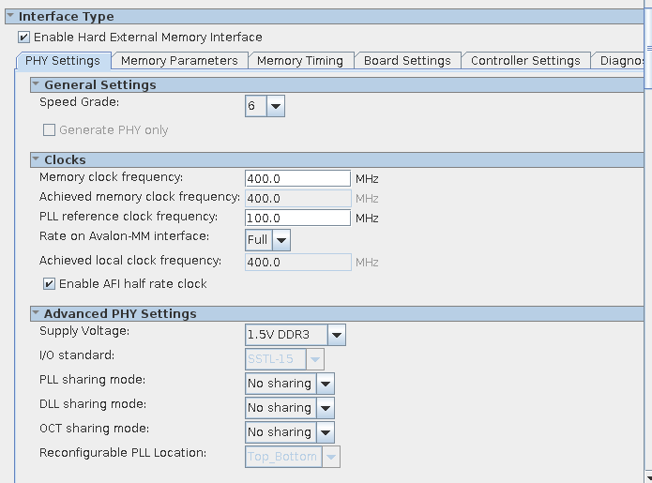Go to the Controller Settings tab

click(525, 60)
